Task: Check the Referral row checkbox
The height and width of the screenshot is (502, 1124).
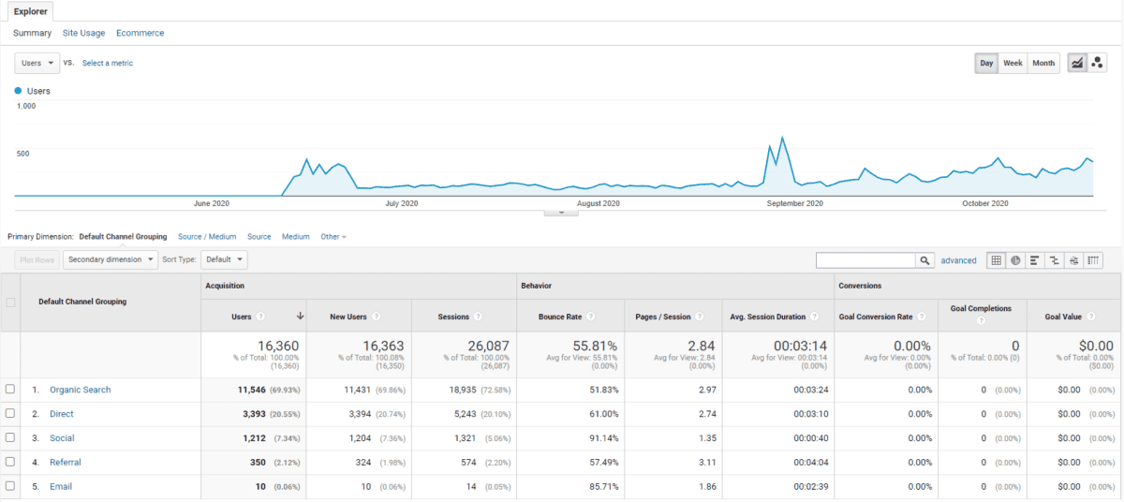Action: pos(10,462)
